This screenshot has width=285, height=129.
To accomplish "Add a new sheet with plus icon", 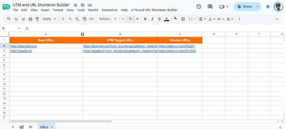I will pyautogui.click(x=13, y=127).
